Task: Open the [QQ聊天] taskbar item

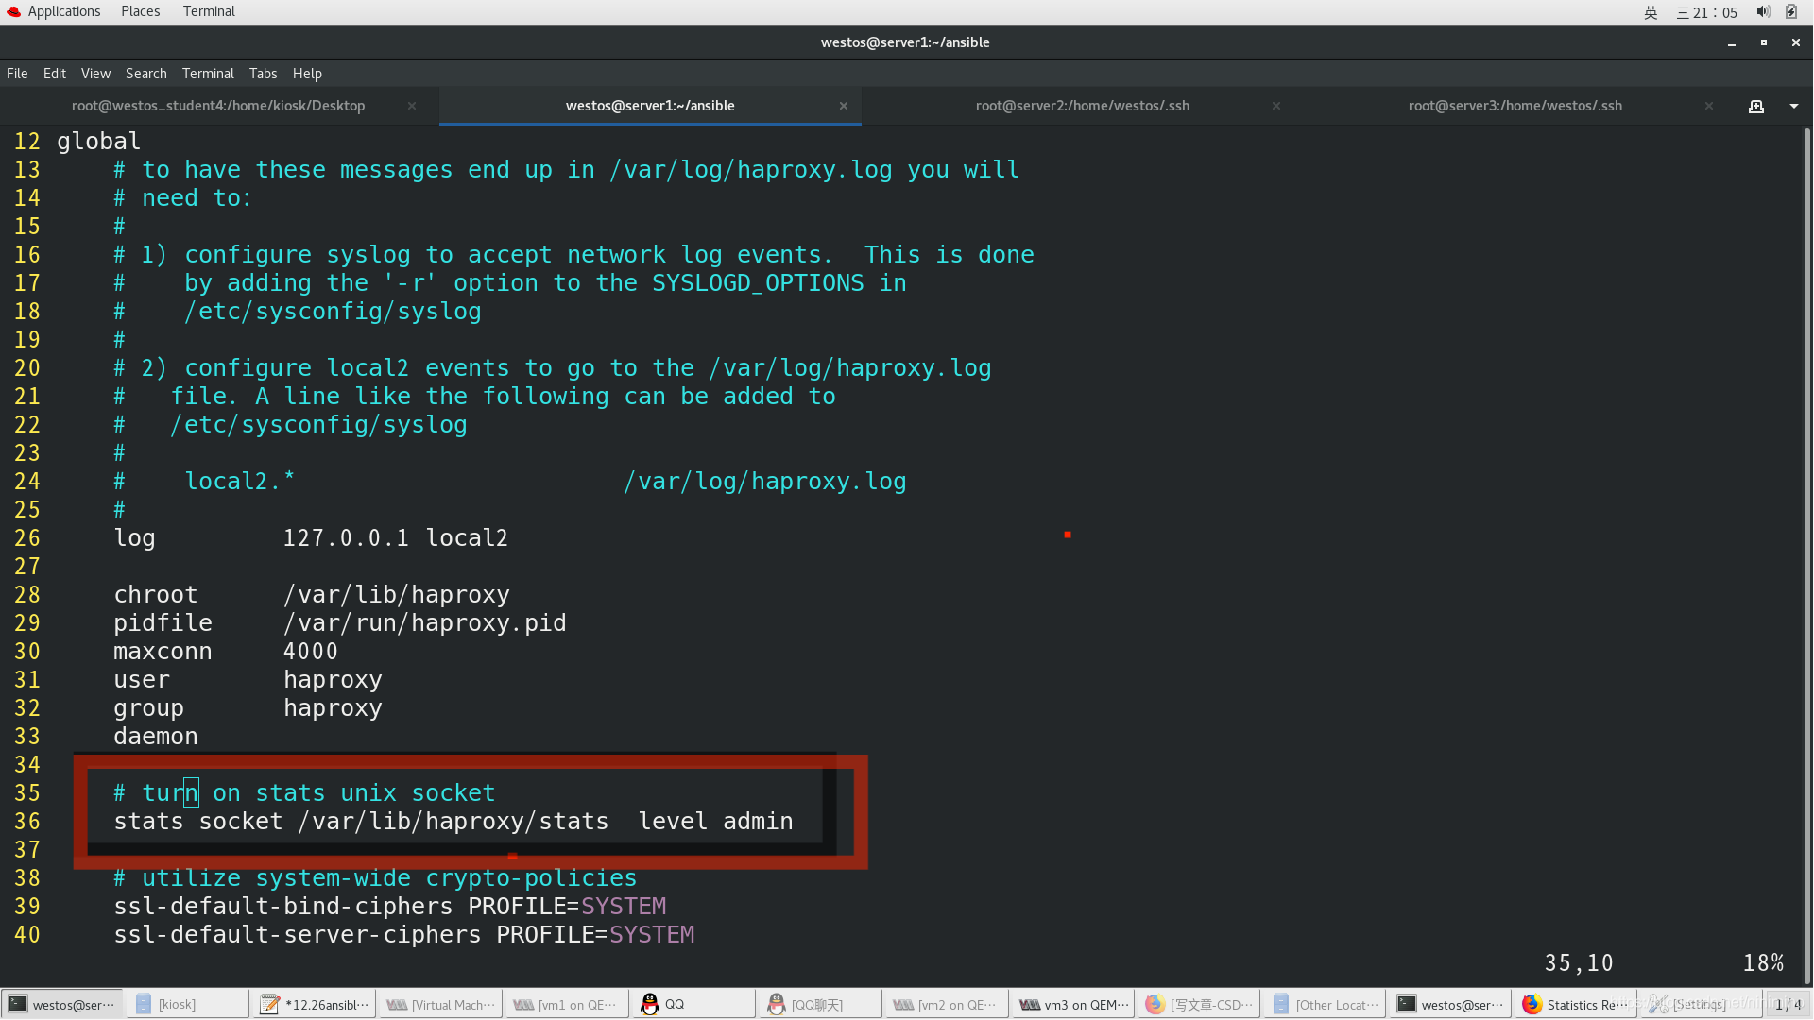Action: pos(819,1004)
